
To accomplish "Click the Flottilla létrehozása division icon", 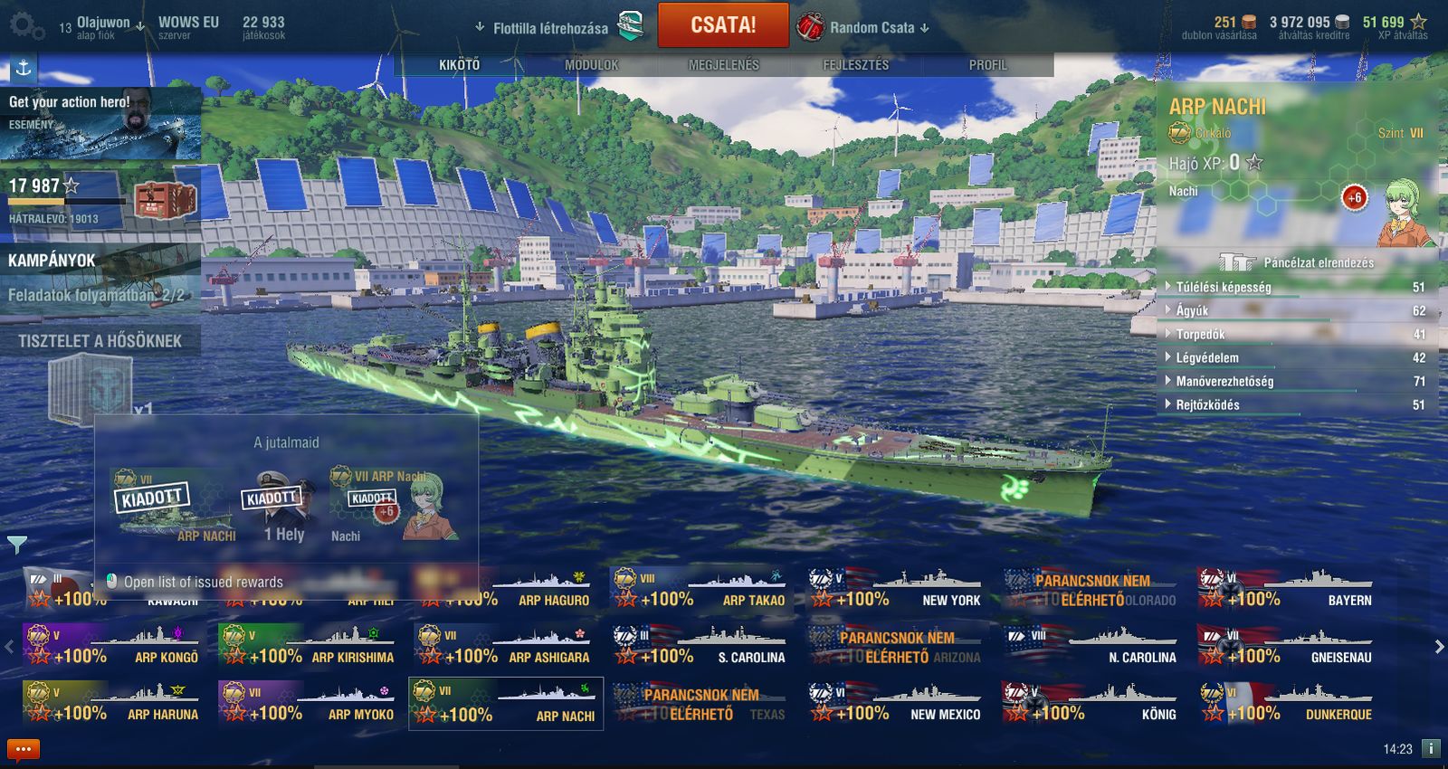I will 631,26.
